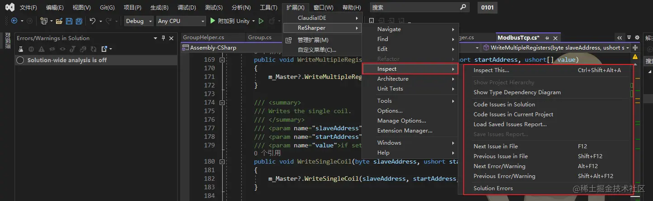Pin the Errors/Warnings in Solution panel
This screenshot has height=201, width=653.
pos(163,38)
